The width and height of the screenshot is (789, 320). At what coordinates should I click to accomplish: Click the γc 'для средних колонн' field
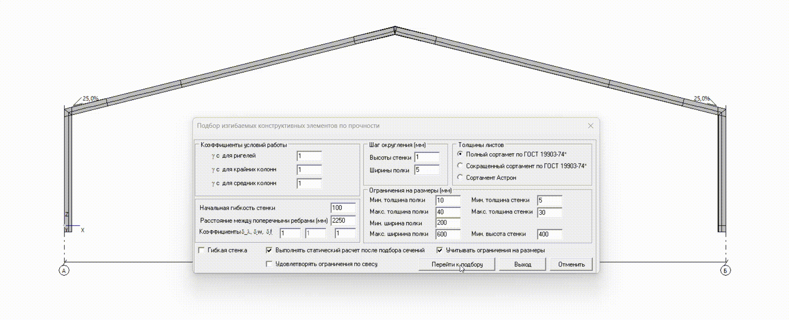[309, 184]
